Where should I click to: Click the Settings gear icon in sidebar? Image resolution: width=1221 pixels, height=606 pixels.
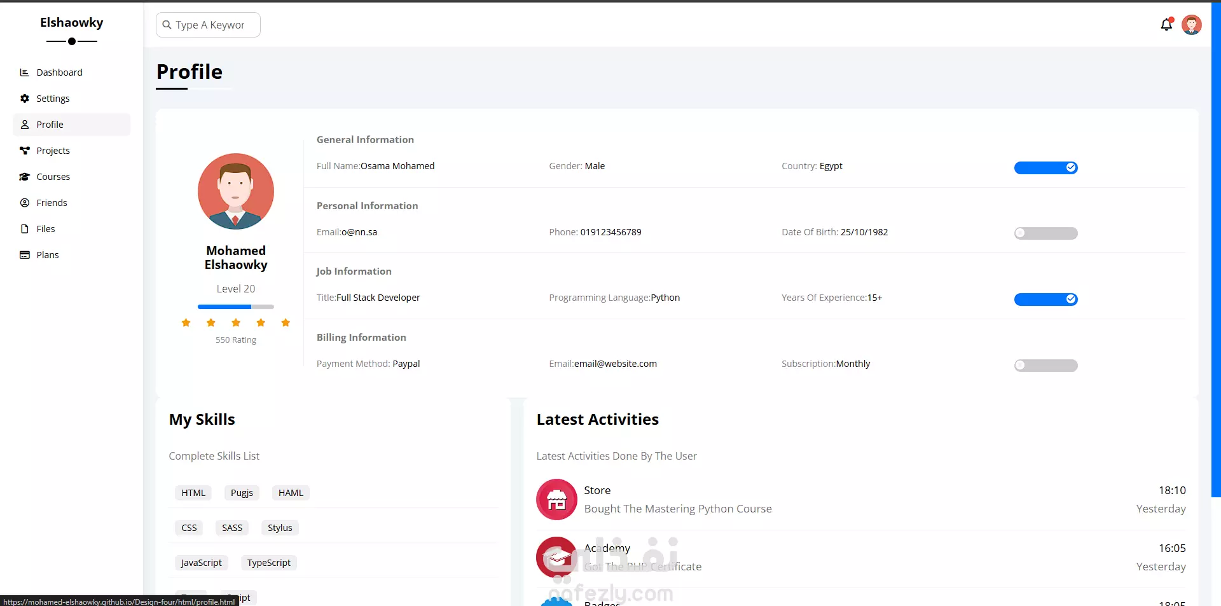pos(25,99)
